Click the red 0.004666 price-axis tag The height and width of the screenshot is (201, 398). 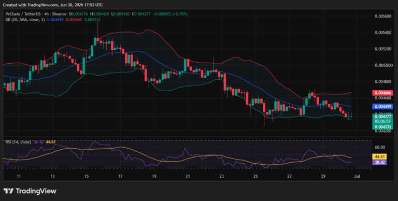tap(382, 93)
